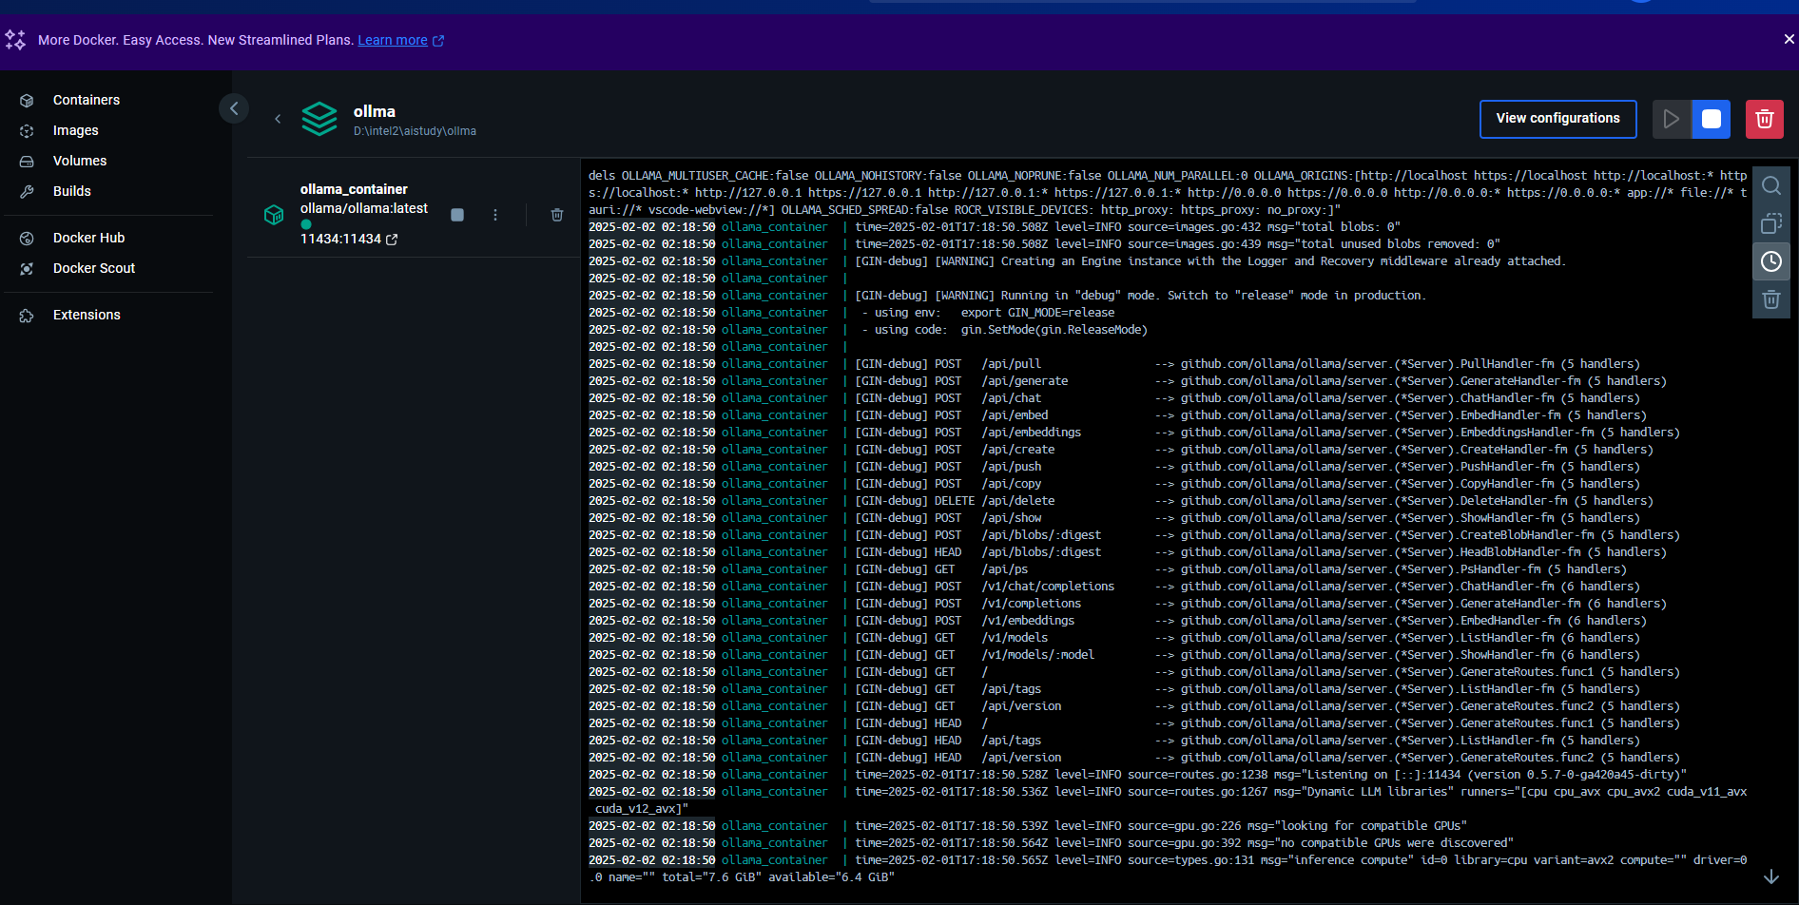Click the ollma stack title
1799x905 pixels.
click(375, 111)
